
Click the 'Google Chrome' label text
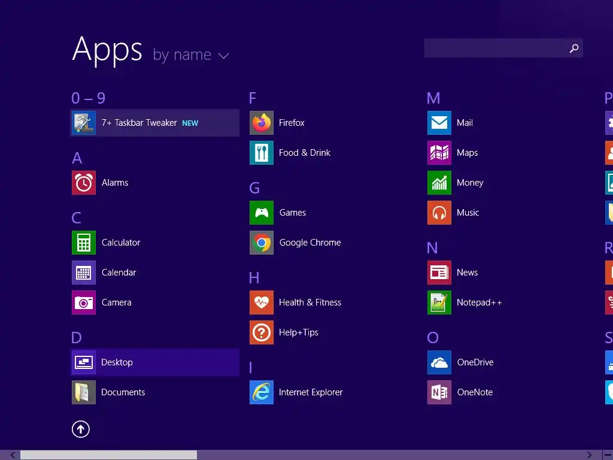(x=310, y=243)
